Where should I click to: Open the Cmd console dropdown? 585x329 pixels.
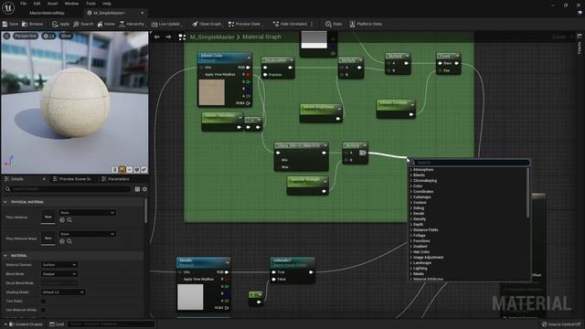click(x=57, y=324)
